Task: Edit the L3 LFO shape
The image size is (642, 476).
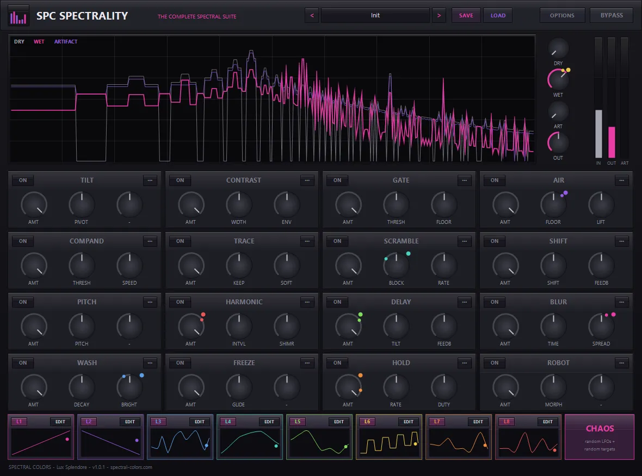Action: pyautogui.click(x=199, y=422)
